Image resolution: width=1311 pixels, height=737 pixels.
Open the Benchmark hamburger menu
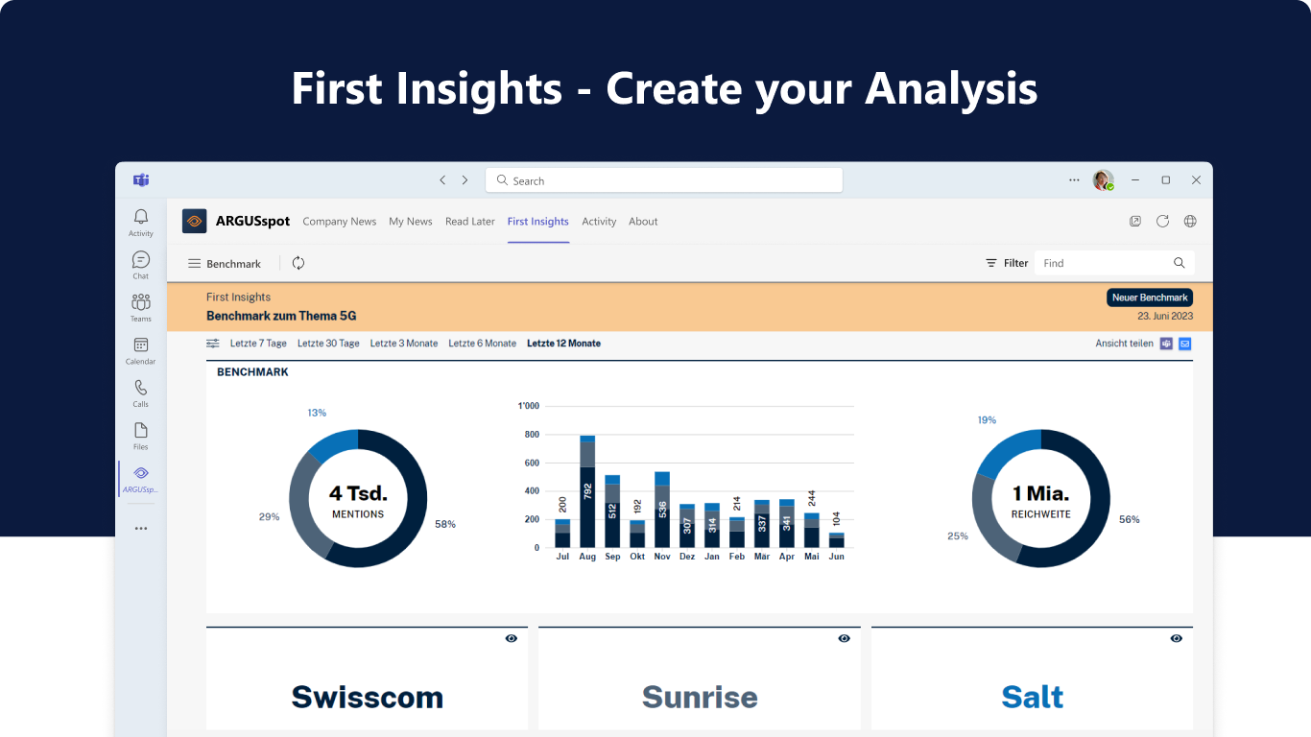tap(194, 263)
